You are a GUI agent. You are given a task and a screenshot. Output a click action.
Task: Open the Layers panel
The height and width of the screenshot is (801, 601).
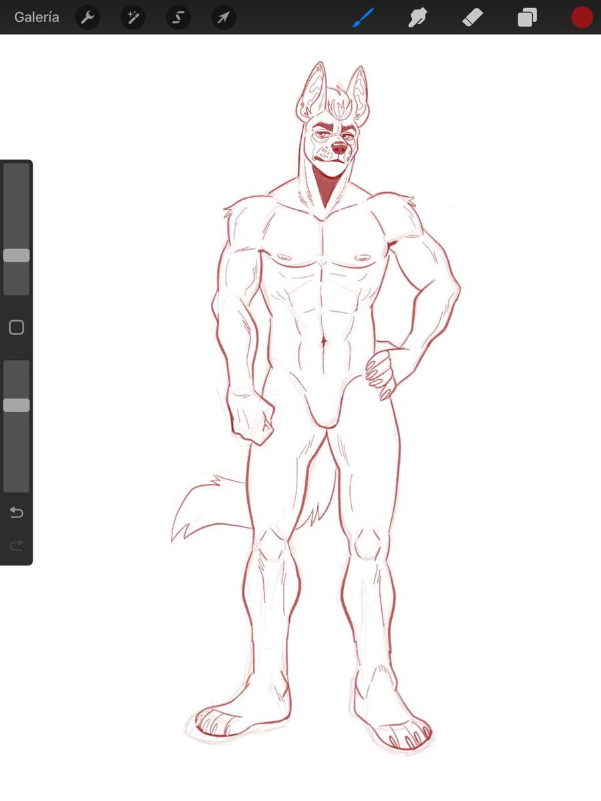click(x=527, y=17)
